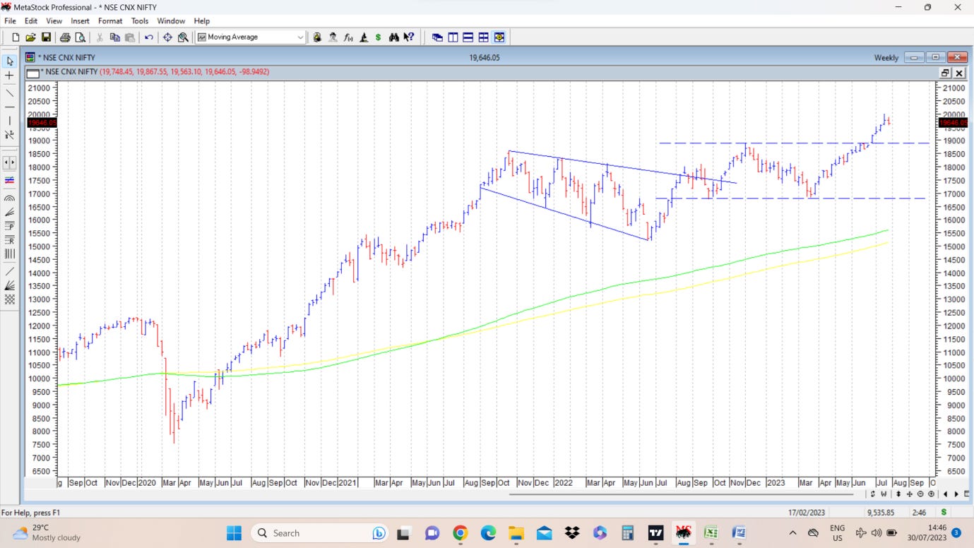
Task: Click the status bar date 17/02/2023
Action: [807, 512]
